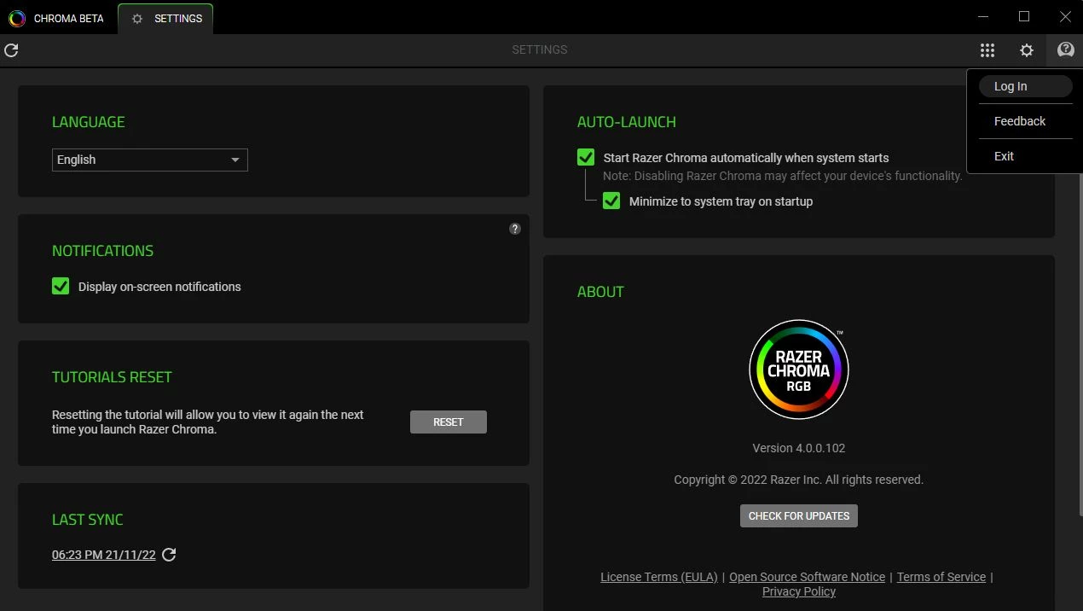This screenshot has height=611, width=1083.
Task: Choose Log In from the menu
Action: (x=1024, y=86)
